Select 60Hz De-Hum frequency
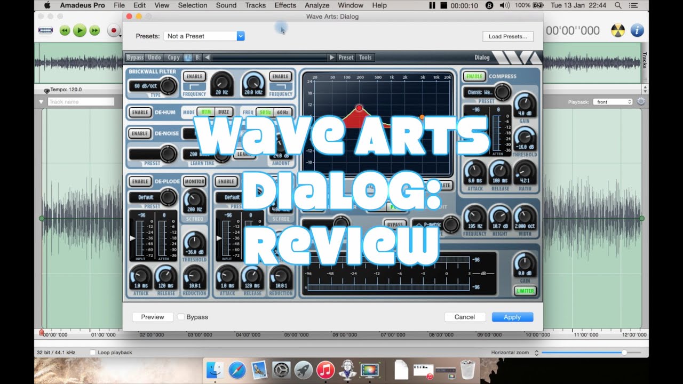This screenshot has width=683, height=384. 283,113
